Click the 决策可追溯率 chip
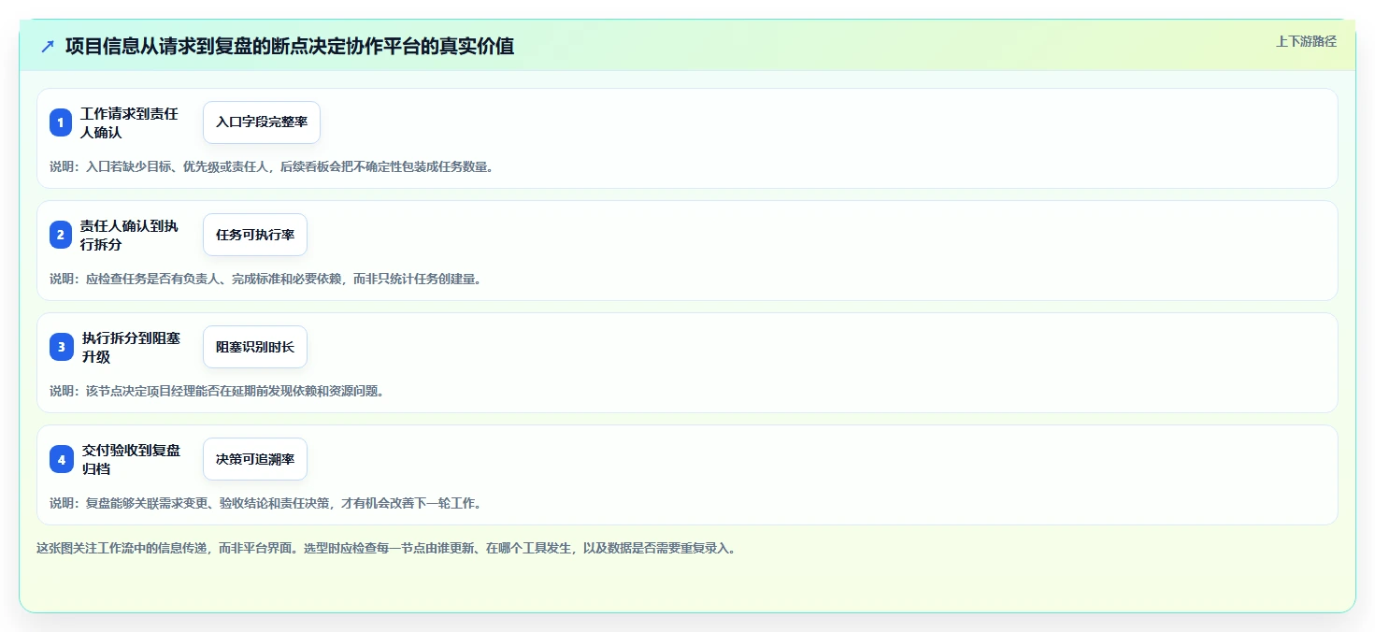 point(255,459)
